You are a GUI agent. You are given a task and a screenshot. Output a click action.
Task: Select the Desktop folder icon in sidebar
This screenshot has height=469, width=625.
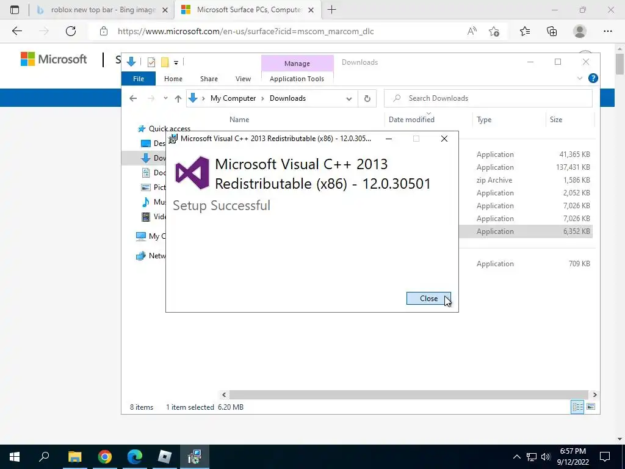146,143
